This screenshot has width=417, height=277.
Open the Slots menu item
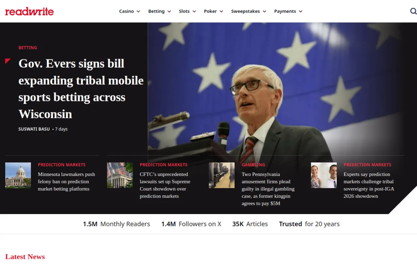point(184,11)
